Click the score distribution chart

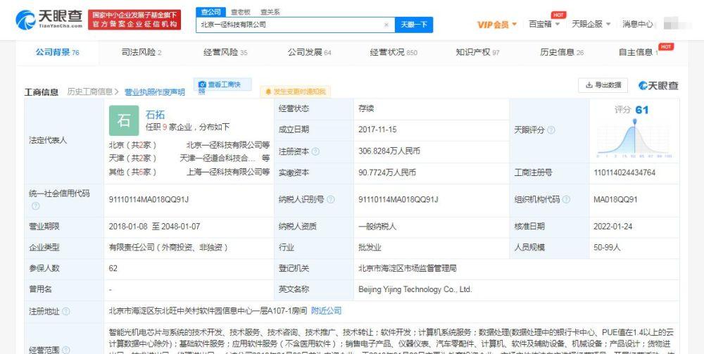[x=634, y=138]
